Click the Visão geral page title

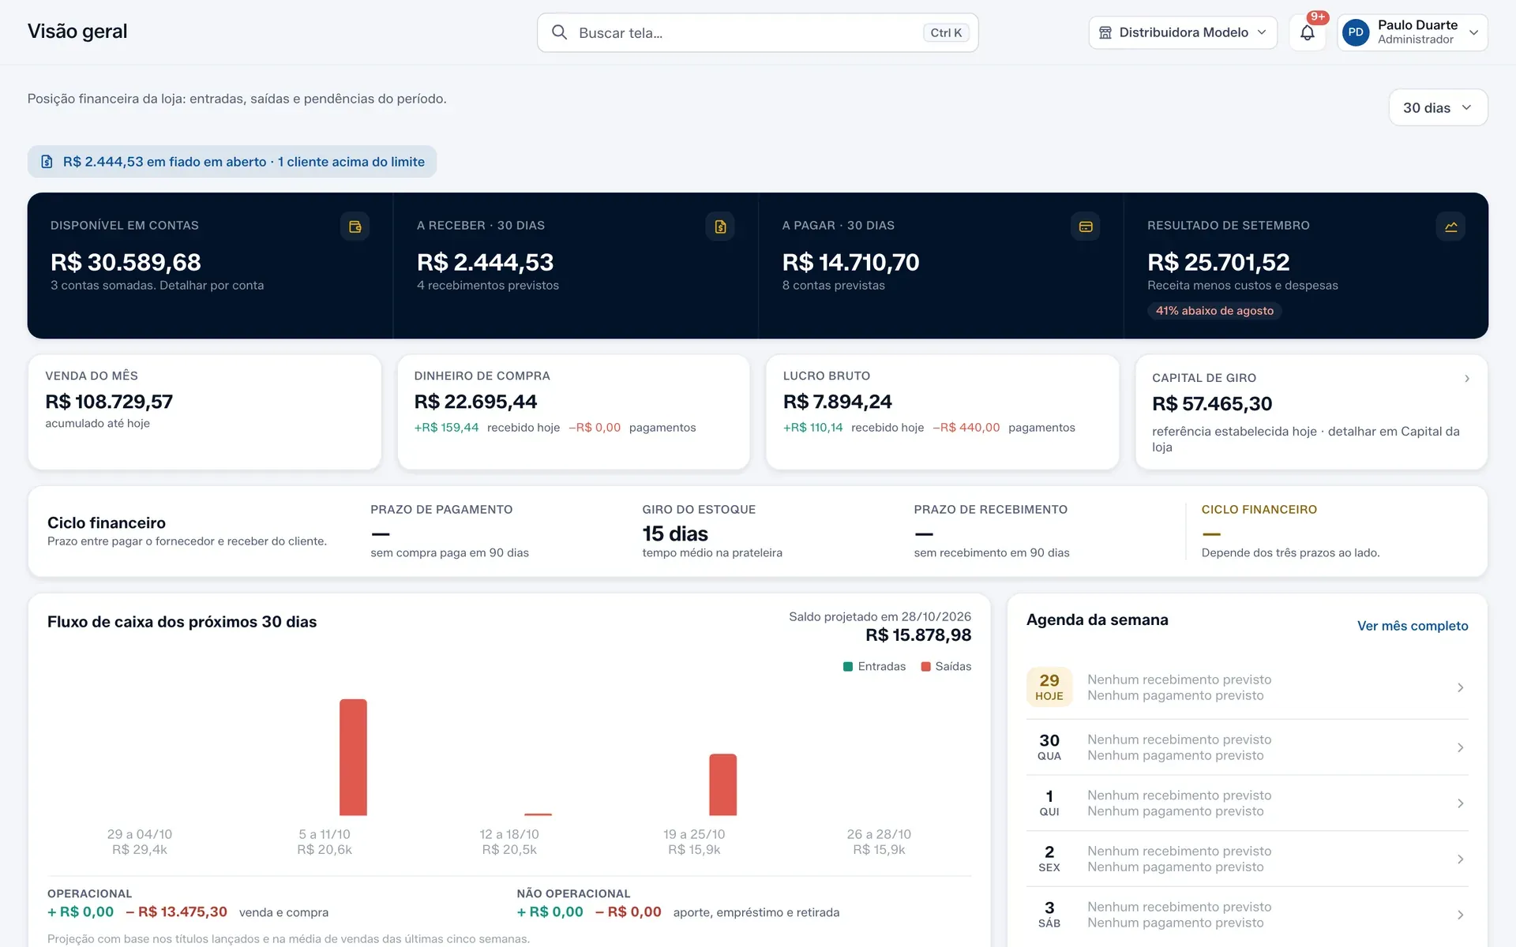(77, 32)
